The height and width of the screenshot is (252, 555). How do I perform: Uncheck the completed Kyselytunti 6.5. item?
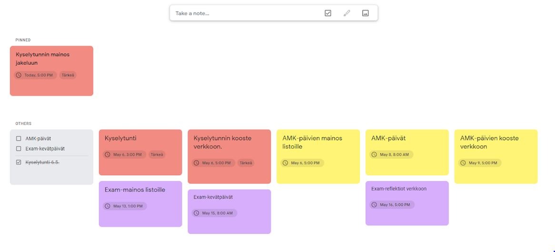[19, 162]
